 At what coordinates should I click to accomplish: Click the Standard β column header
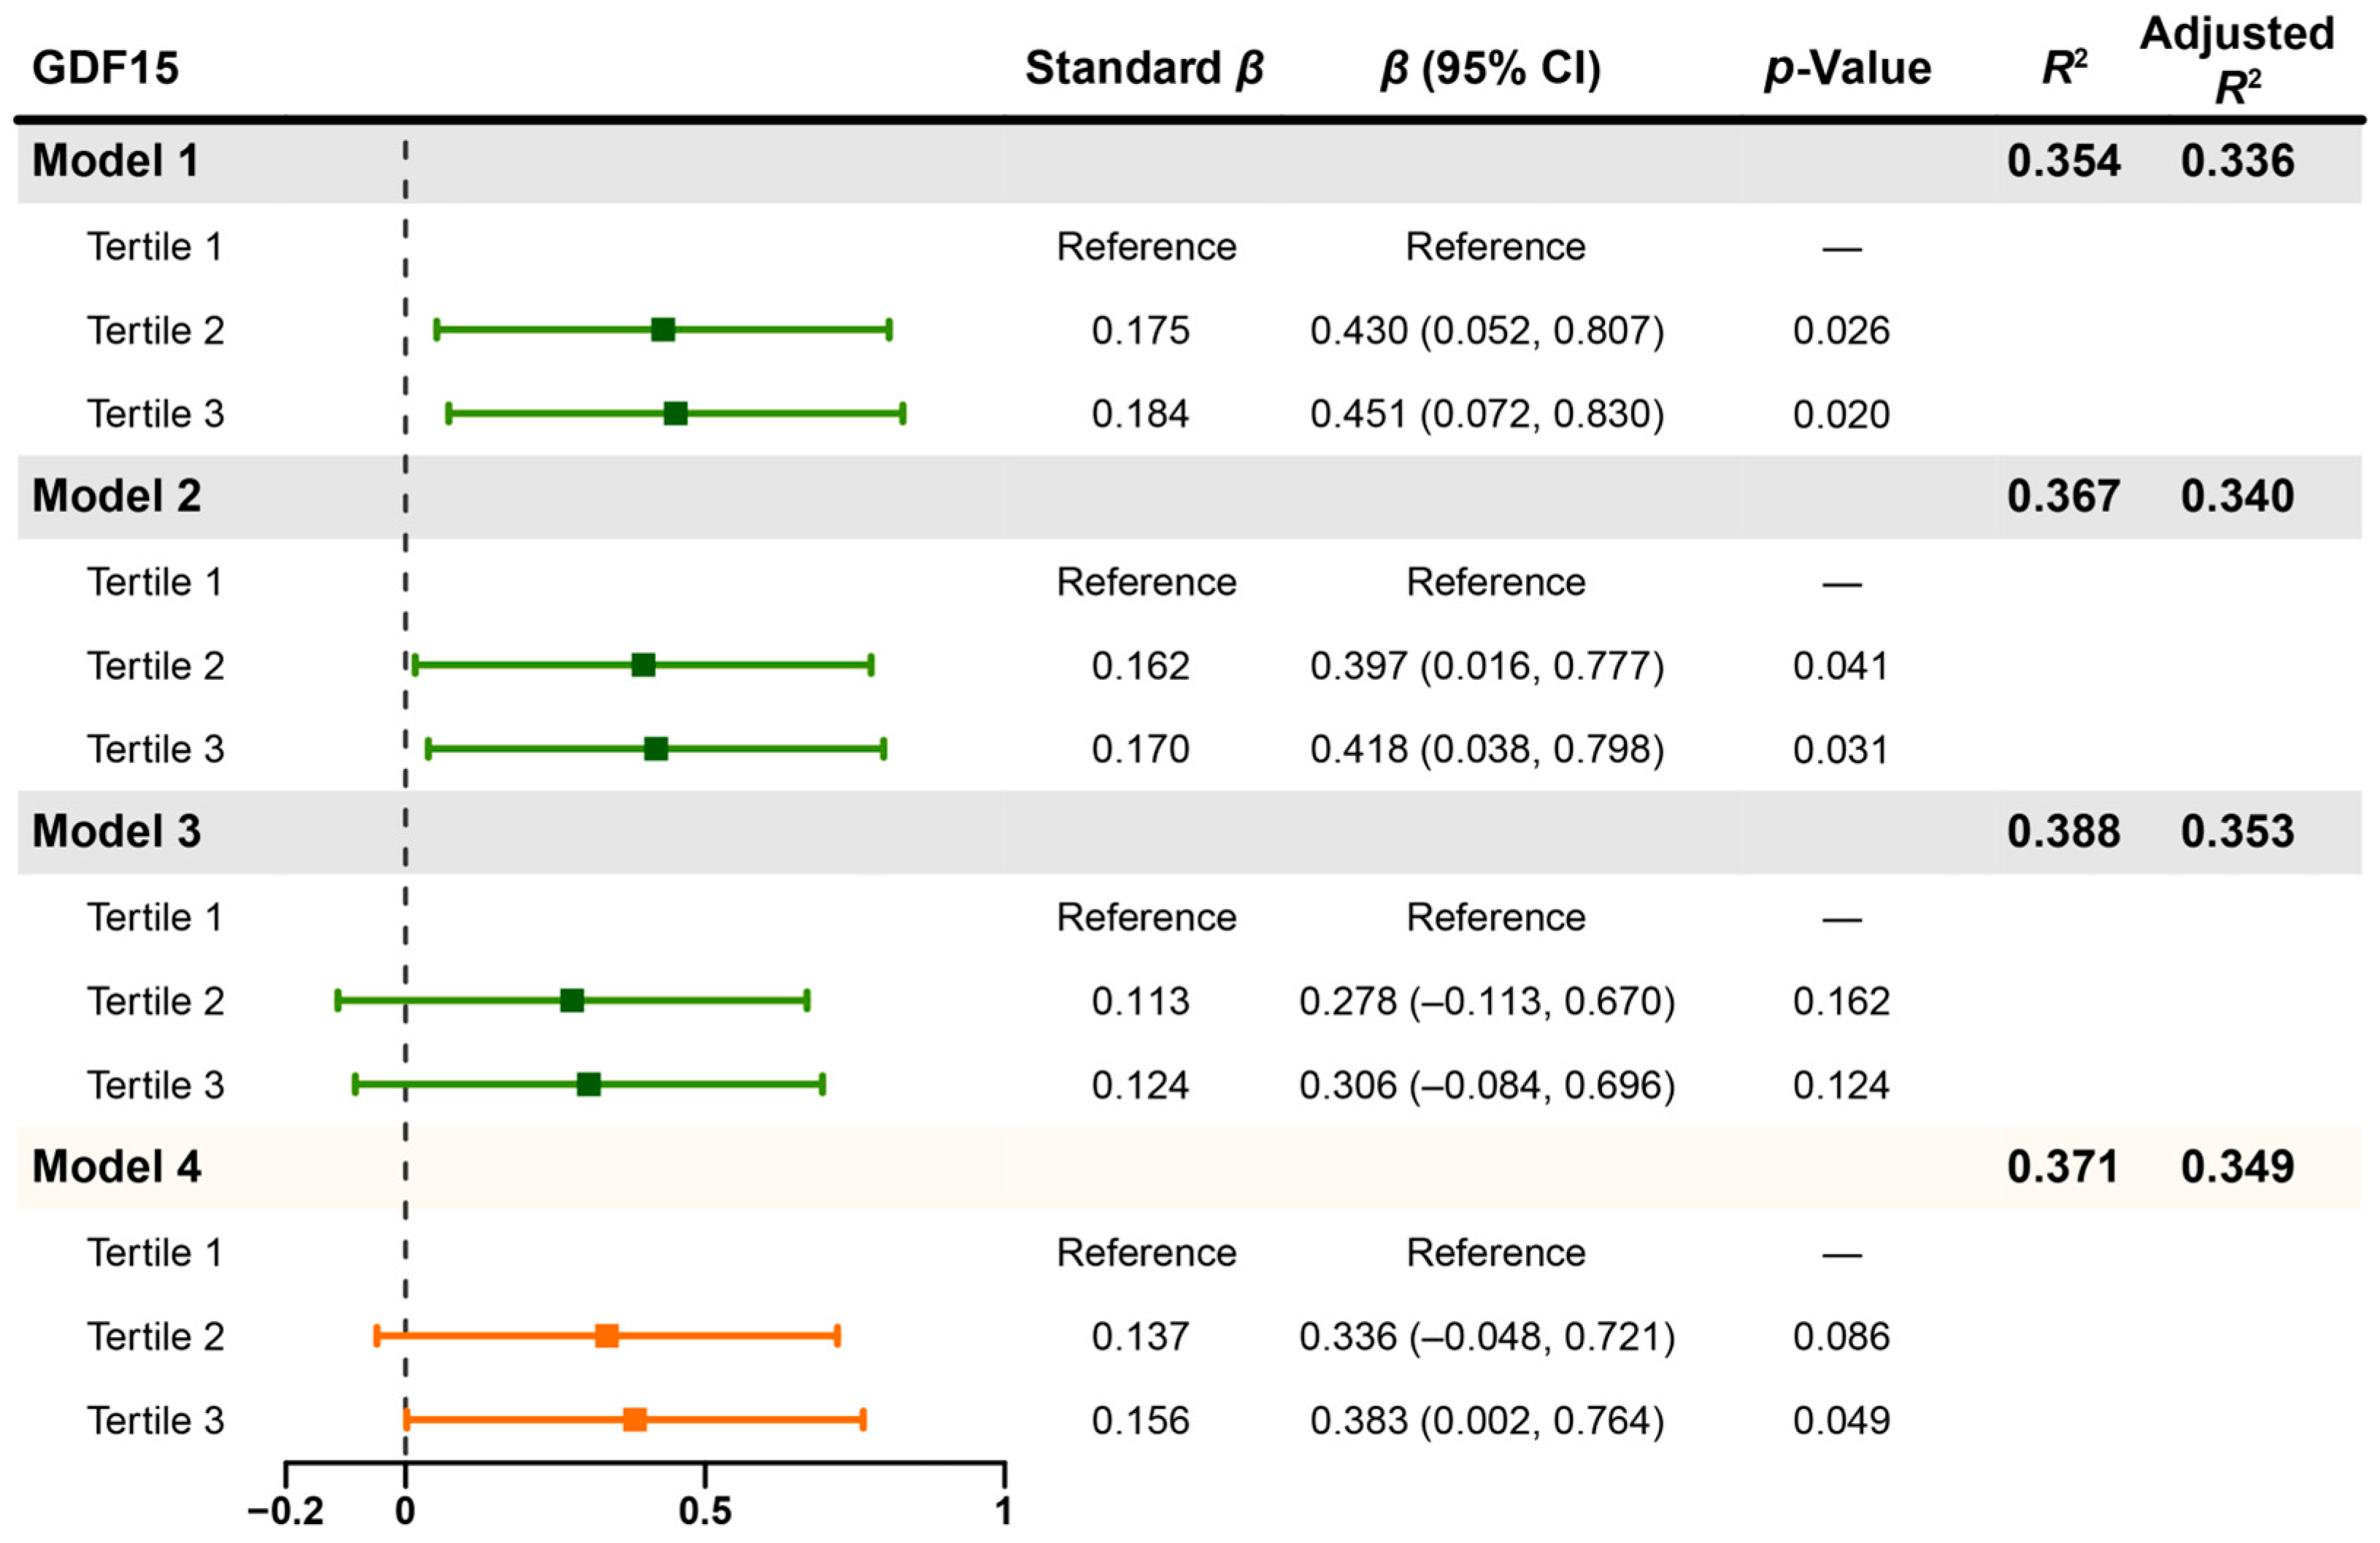(1144, 68)
